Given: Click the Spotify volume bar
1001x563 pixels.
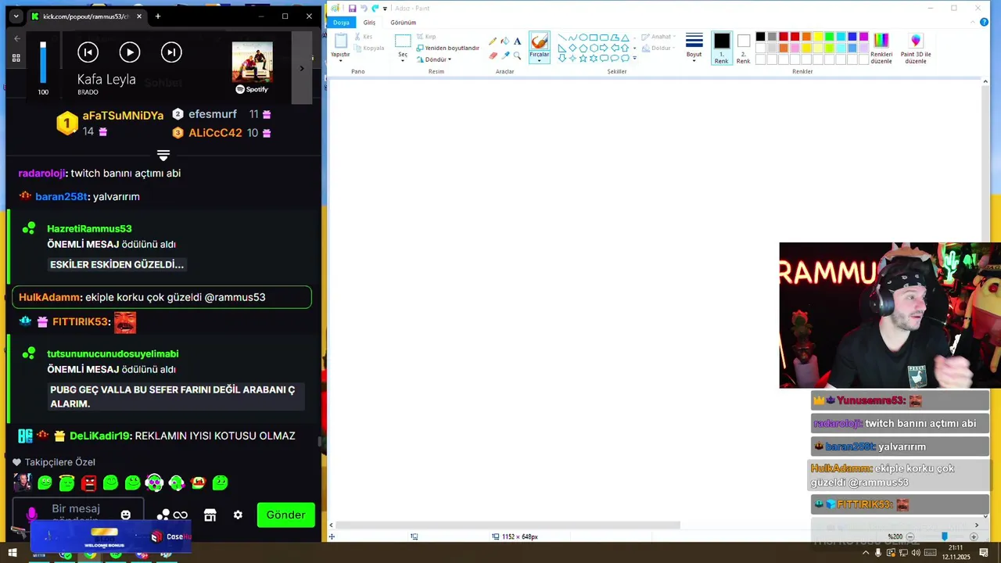Looking at the screenshot, I should click(43, 62).
